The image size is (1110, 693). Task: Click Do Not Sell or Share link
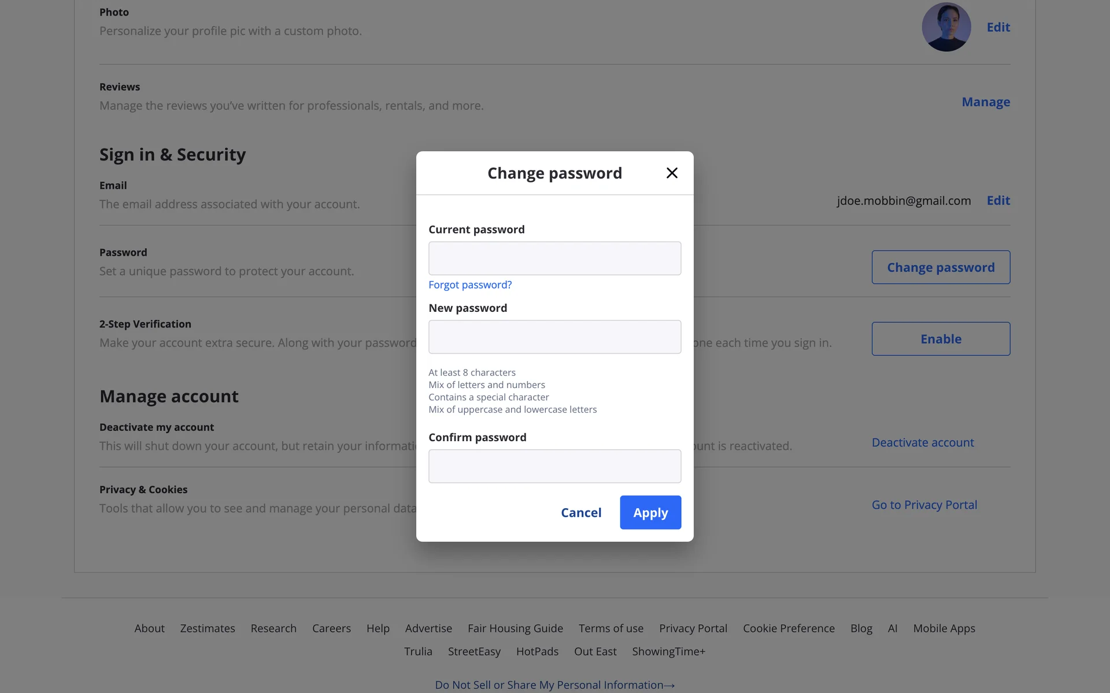(x=554, y=685)
